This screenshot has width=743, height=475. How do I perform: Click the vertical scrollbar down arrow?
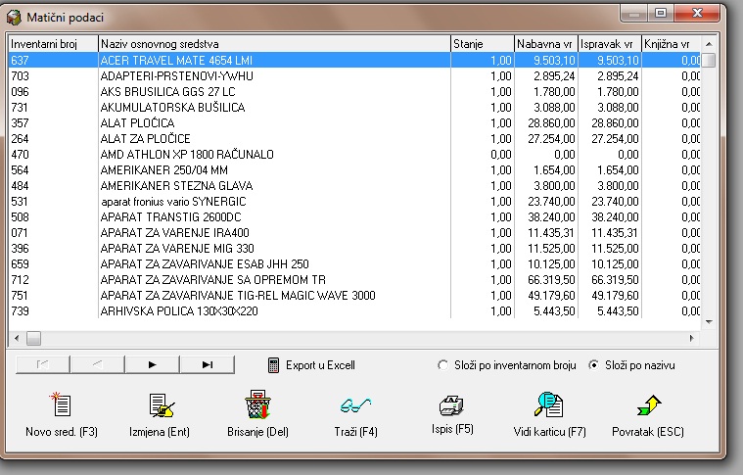(709, 322)
